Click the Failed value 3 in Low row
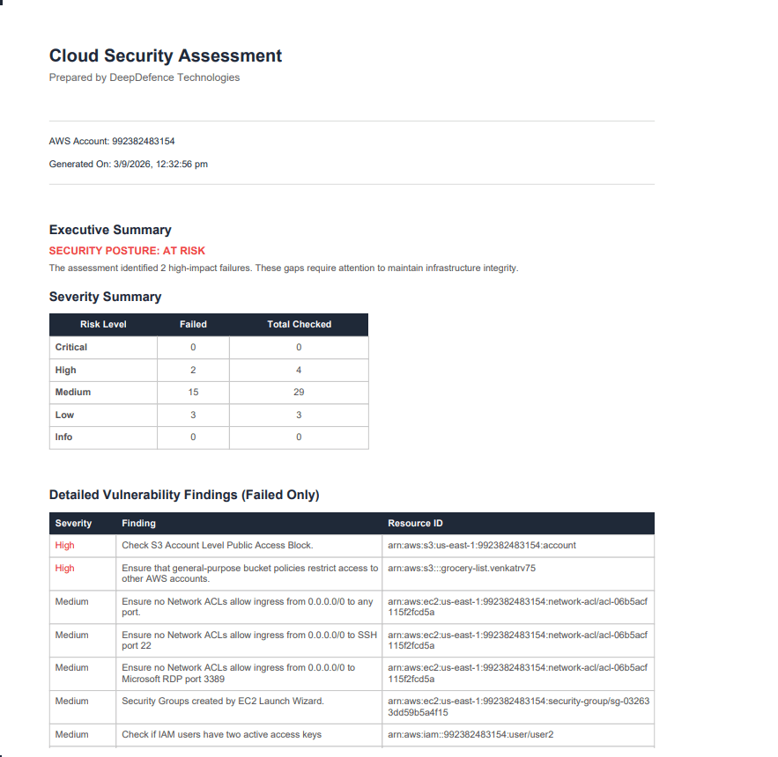This screenshot has height=757, width=778. [193, 415]
